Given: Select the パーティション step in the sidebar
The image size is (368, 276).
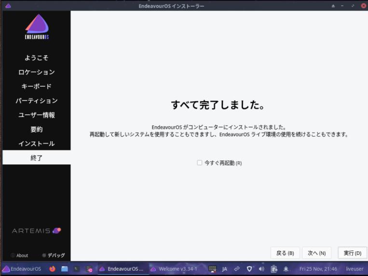Looking at the screenshot, I should 37,101.
